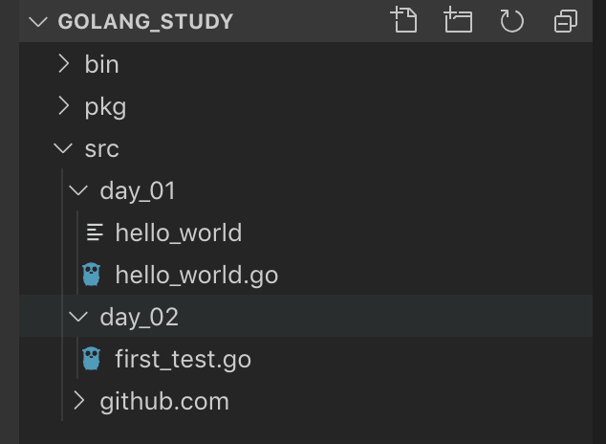Click the Go gopher icon of hello_world.go
This screenshot has width=606, height=444.
tap(91, 275)
